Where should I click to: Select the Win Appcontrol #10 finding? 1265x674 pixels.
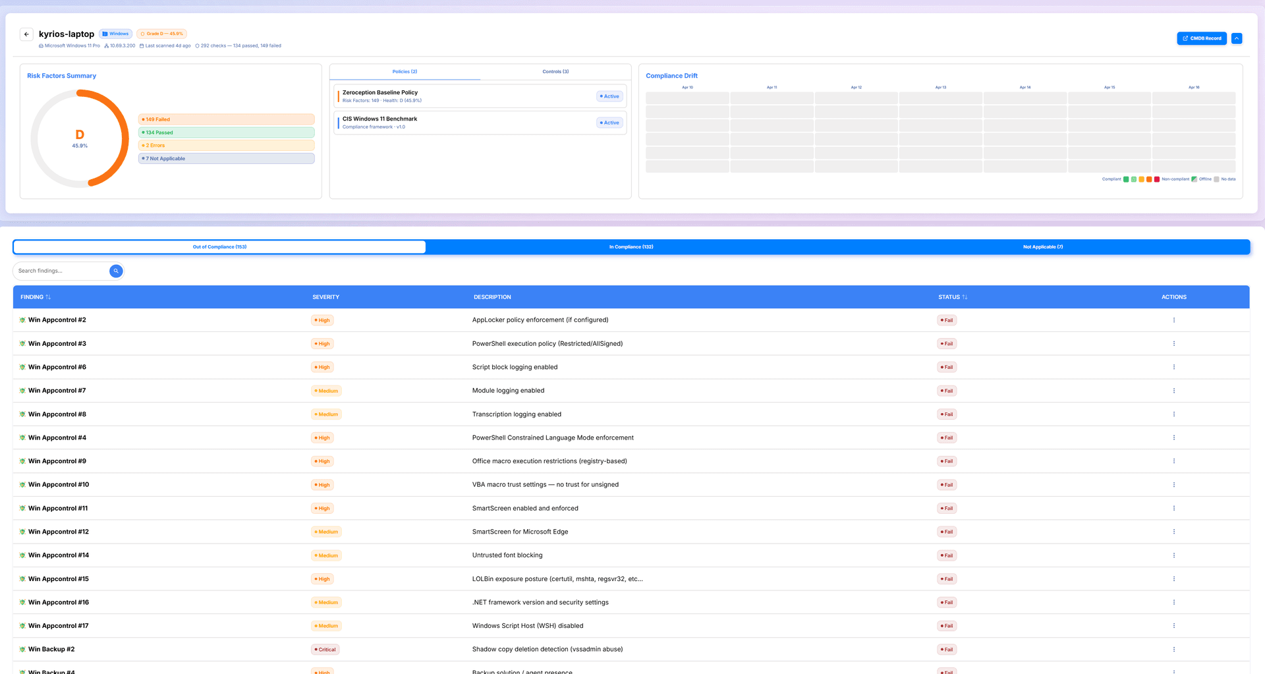[59, 485]
